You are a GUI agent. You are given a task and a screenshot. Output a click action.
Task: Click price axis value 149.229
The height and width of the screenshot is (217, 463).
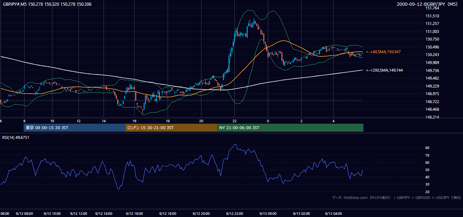click(433, 86)
